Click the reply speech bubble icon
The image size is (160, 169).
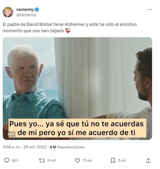click(7, 160)
